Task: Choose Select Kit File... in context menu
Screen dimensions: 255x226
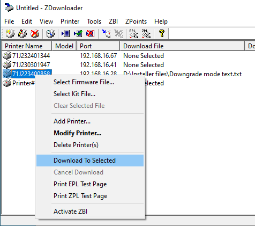Action: pyautogui.click(x=90, y=94)
